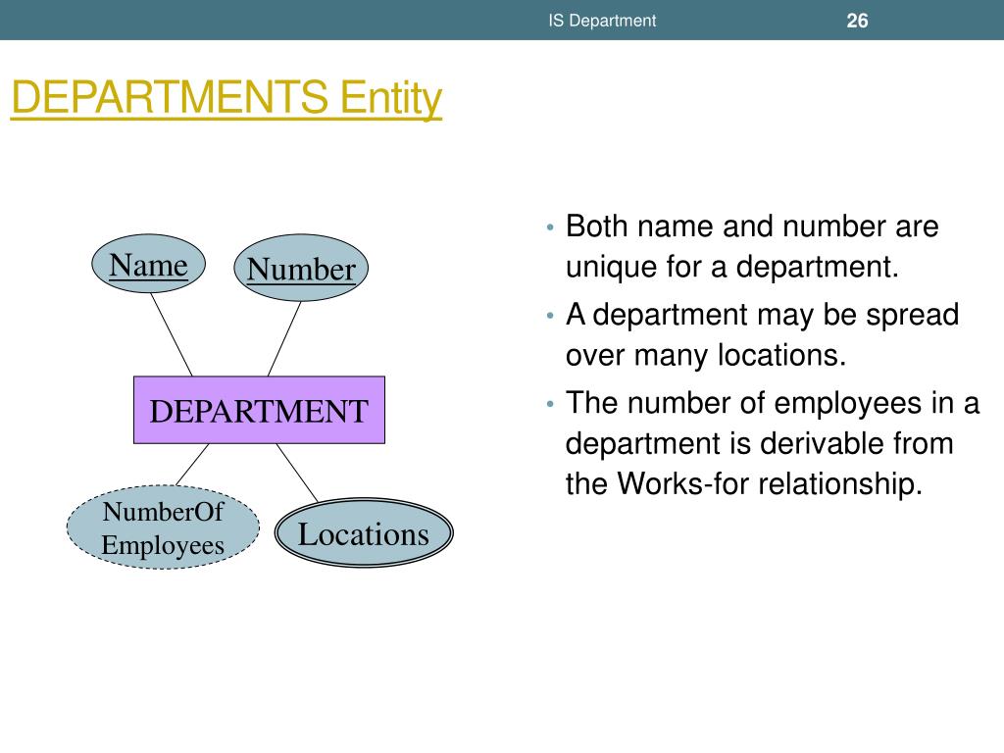Select the Name attribute ellipse
This screenshot has width=1004, height=753.
[149, 264]
